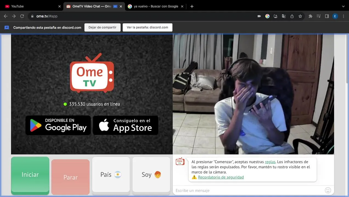Click the OmeTV logo

[92, 73]
